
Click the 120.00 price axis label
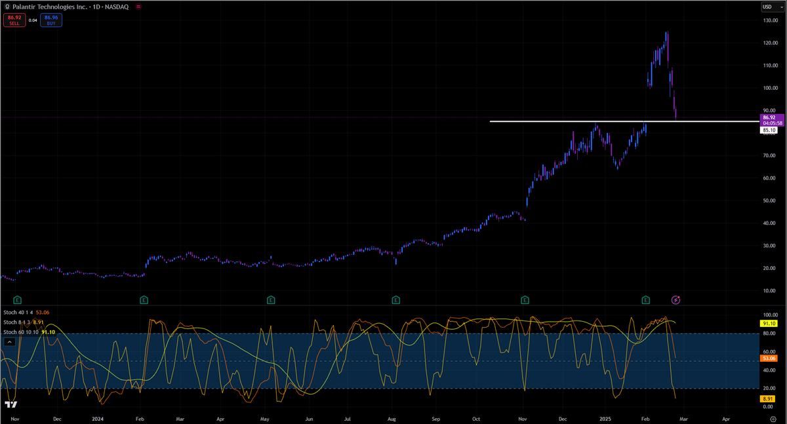[x=770, y=43]
